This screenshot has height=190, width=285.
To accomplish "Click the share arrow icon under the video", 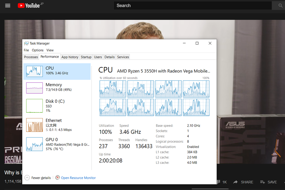I will (235, 182).
